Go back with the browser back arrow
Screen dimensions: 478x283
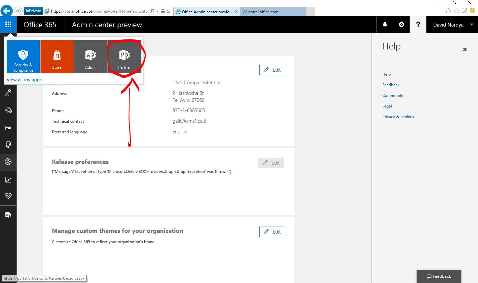point(7,11)
